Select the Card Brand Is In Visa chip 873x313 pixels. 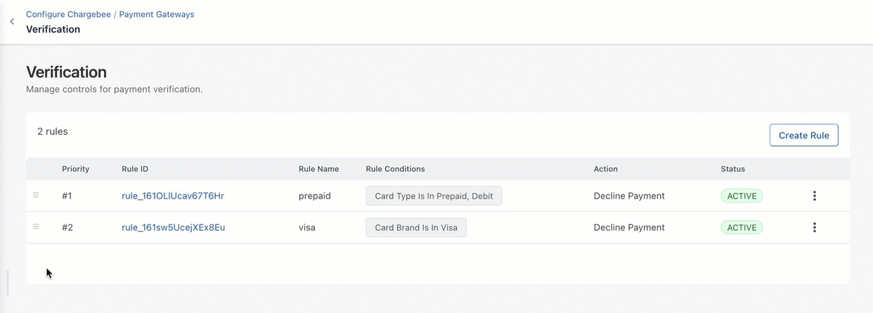point(416,227)
